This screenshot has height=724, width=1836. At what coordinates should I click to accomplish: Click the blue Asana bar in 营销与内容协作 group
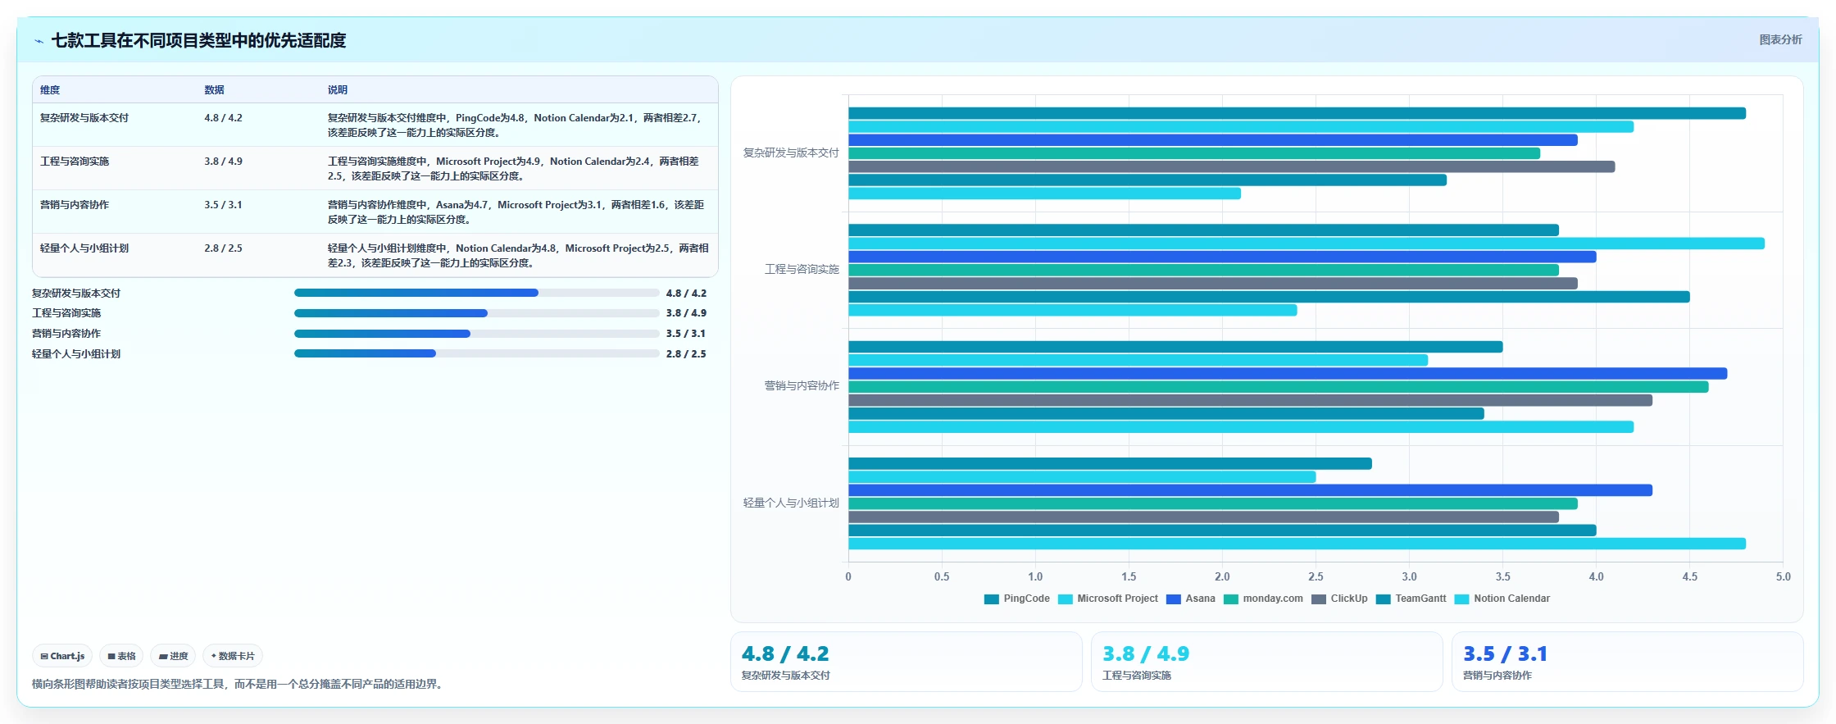point(1288,374)
